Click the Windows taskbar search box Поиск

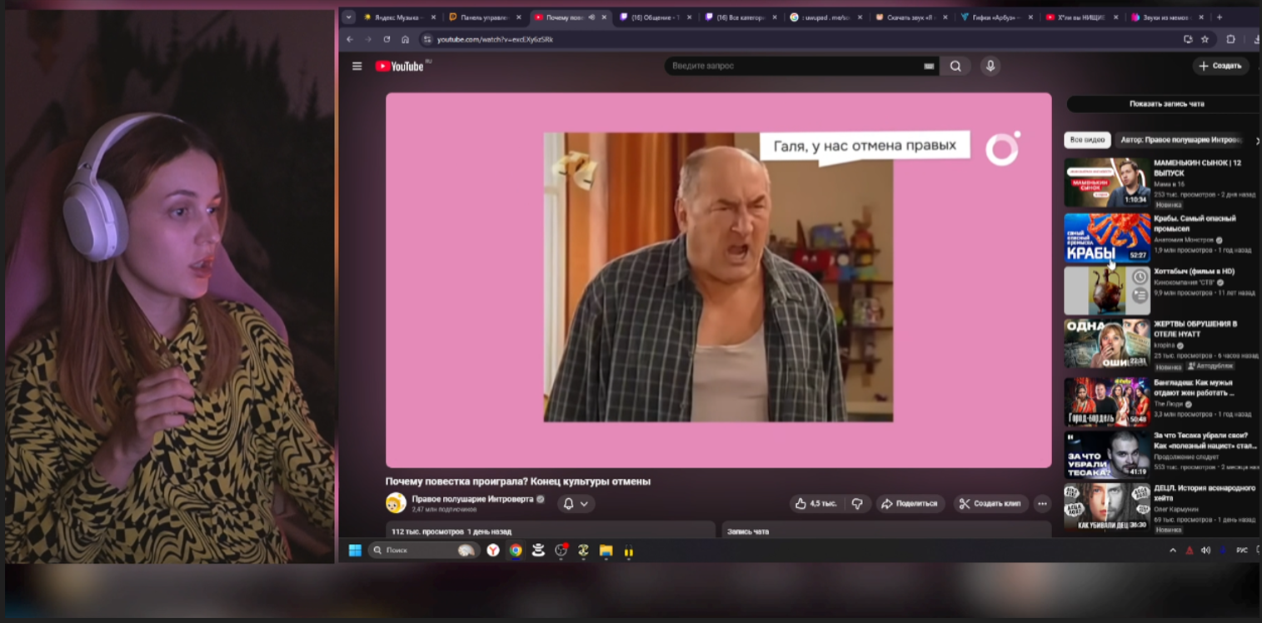click(423, 551)
